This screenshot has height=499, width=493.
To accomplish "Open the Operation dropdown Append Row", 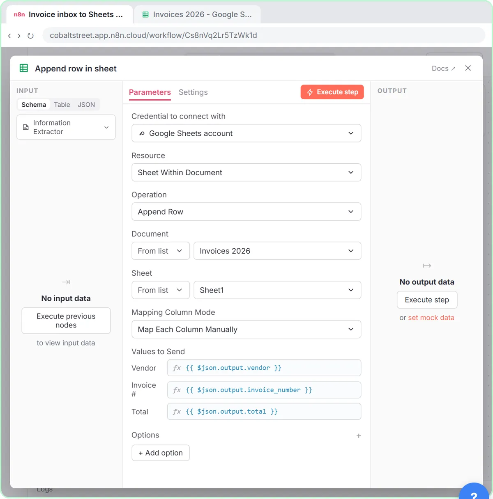I will (x=246, y=212).
